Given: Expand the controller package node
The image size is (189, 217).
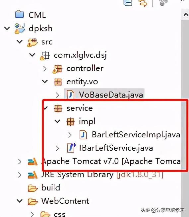Looking at the screenshot, I should pos(45,68).
